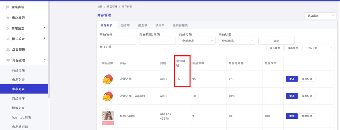Click the 匯出庫存 button
Viewport: 340px width, 130px height.
coord(293,48)
